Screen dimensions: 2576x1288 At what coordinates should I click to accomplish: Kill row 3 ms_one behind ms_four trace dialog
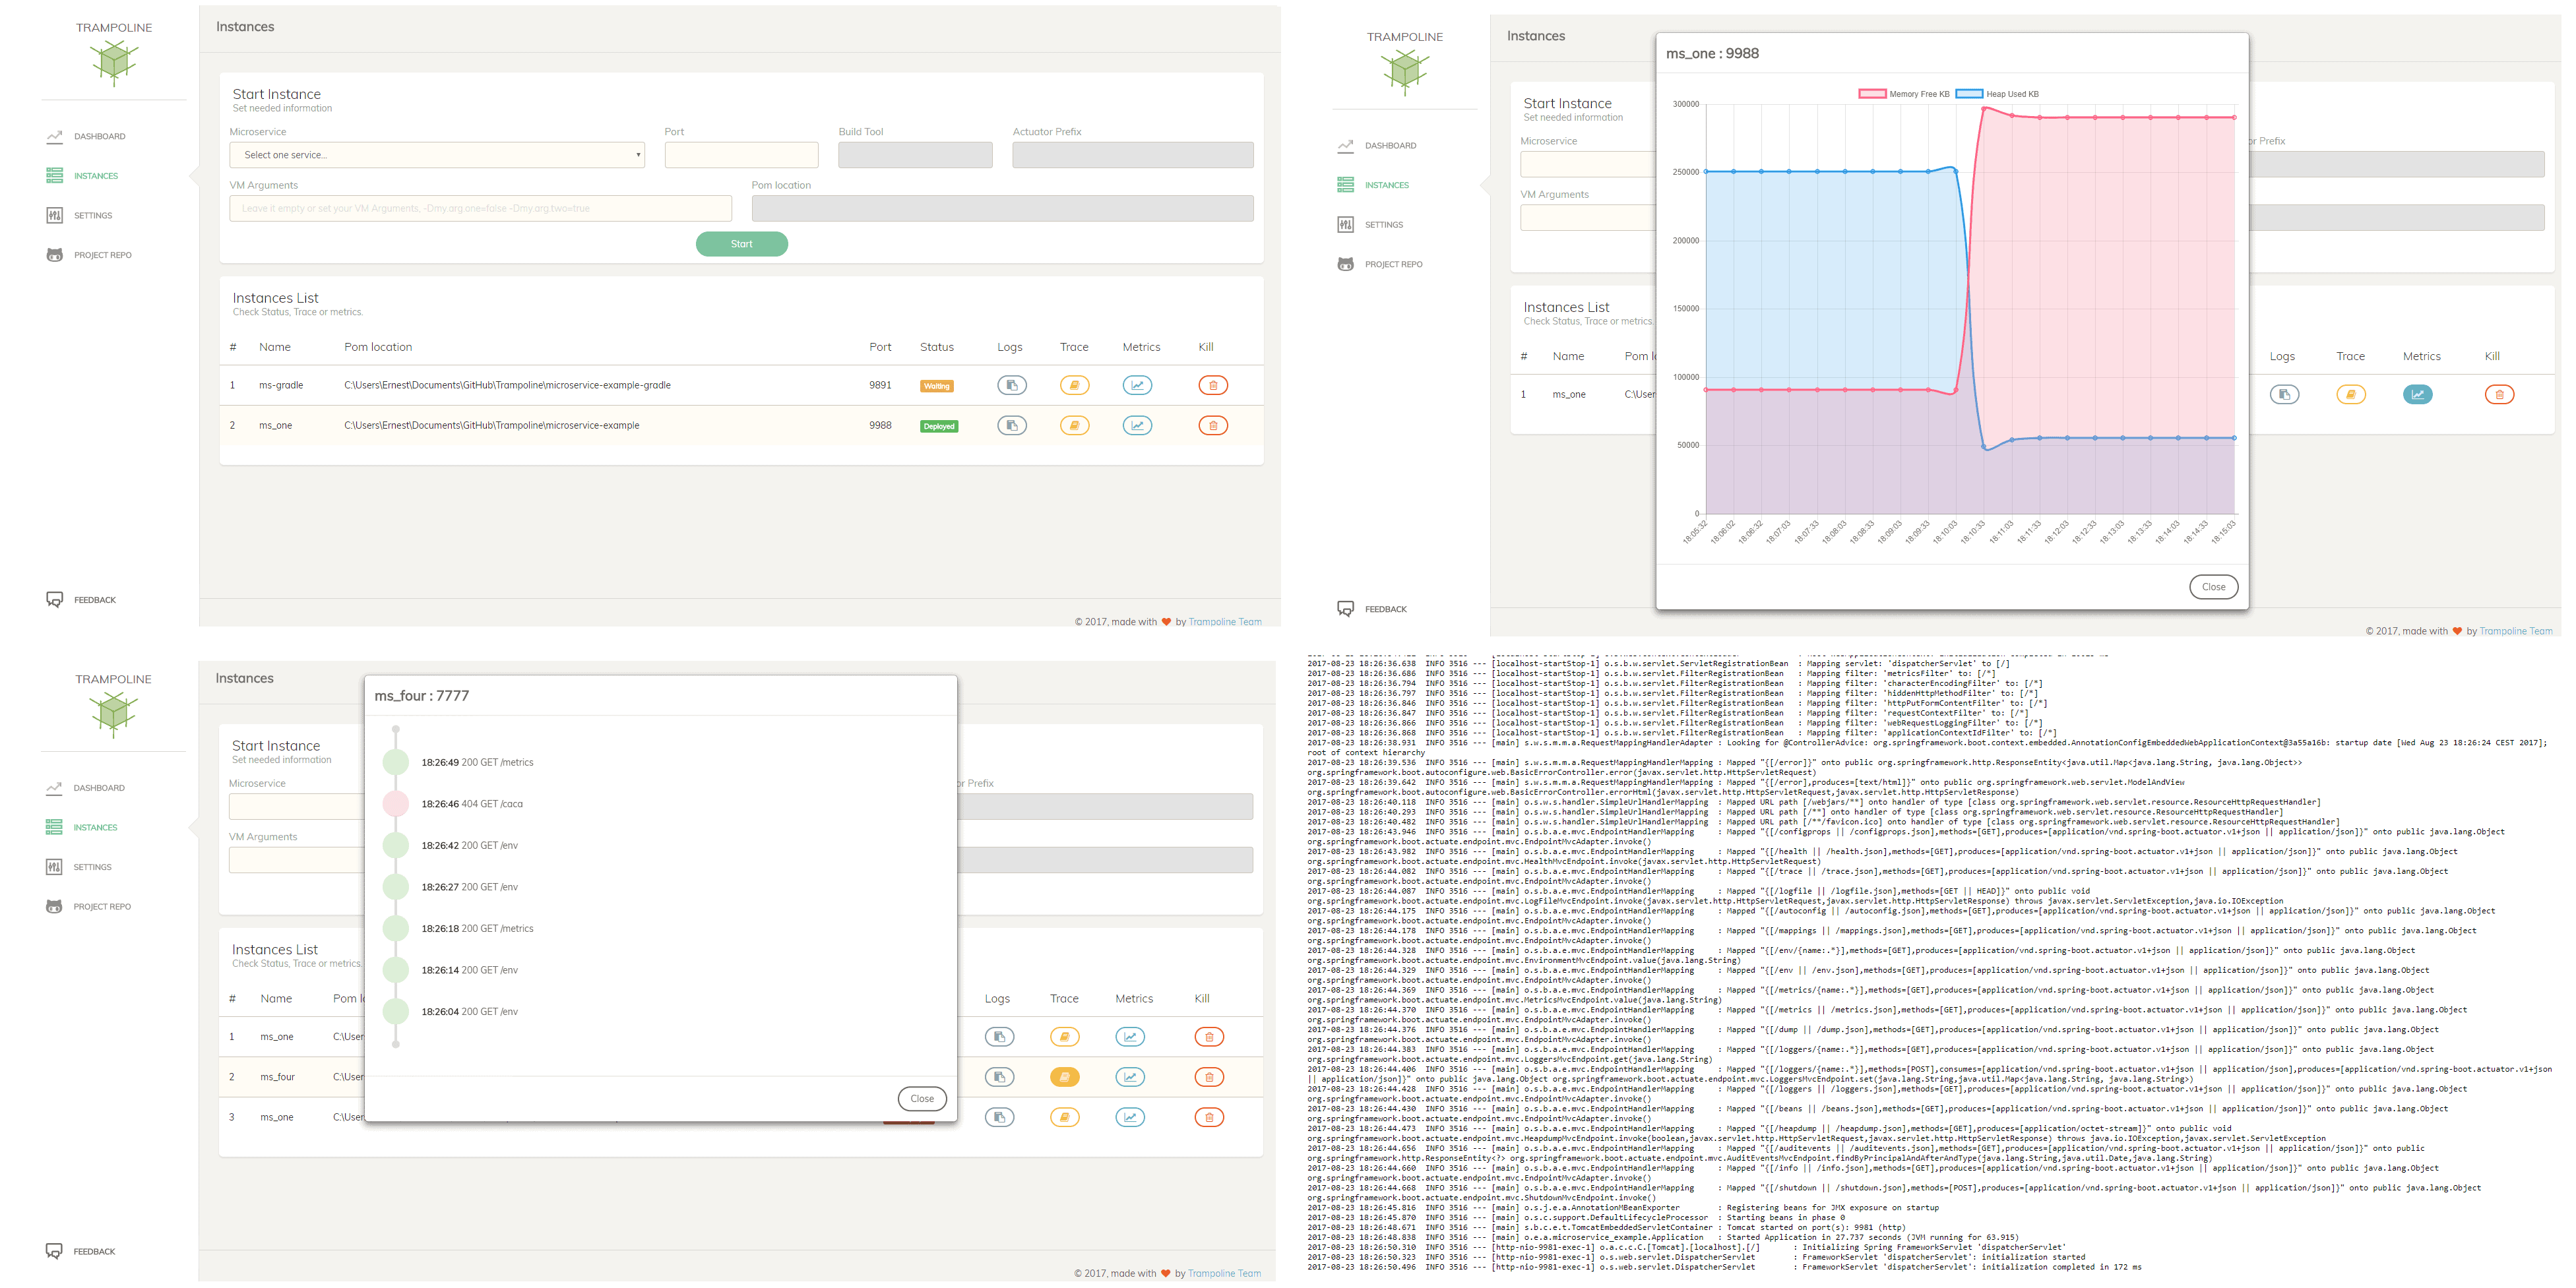1209,1117
